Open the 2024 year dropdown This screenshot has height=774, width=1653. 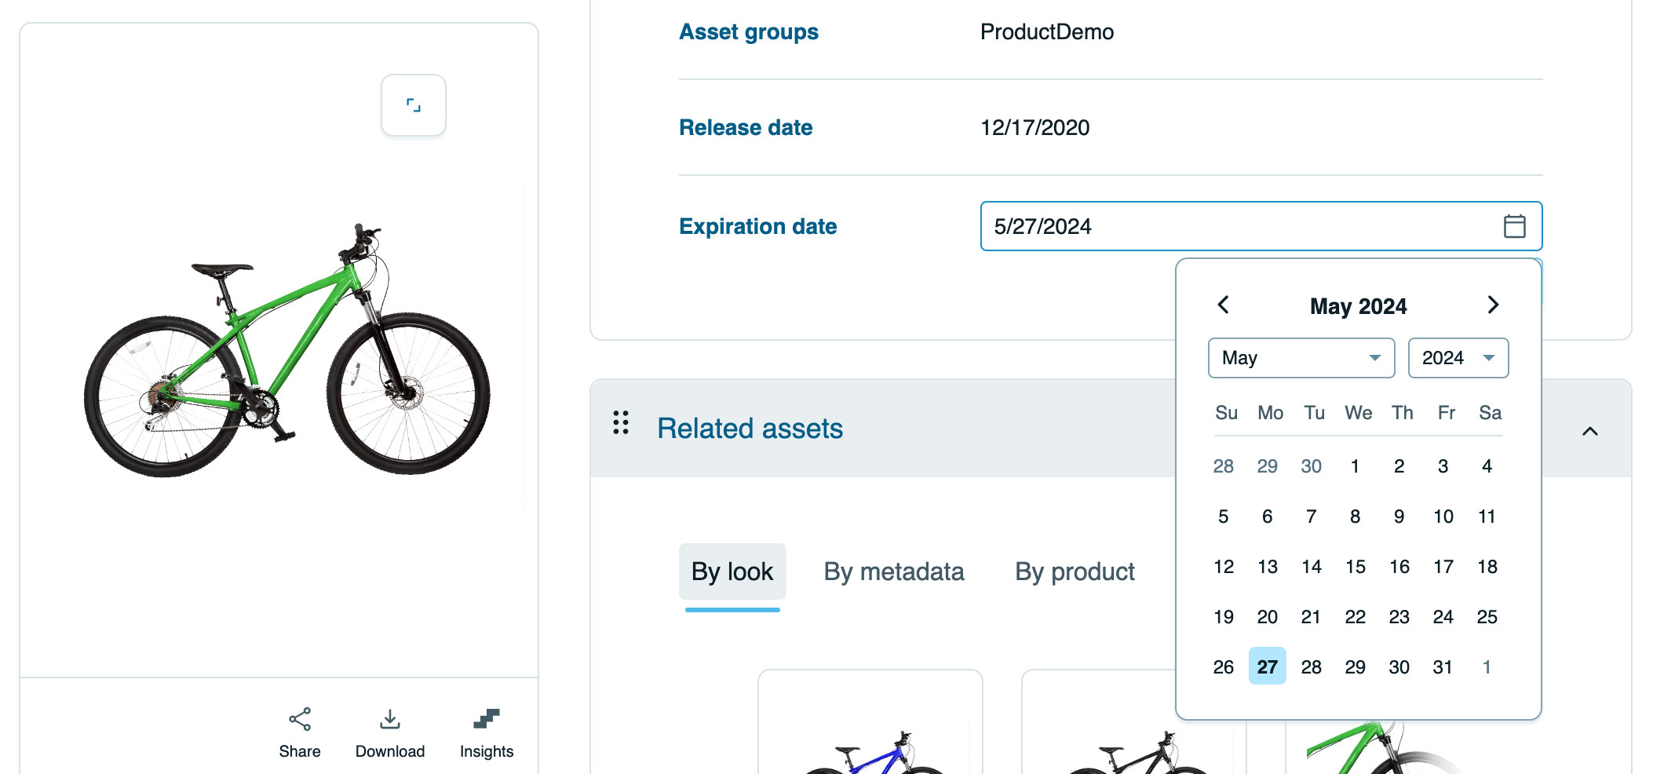tap(1458, 358)
